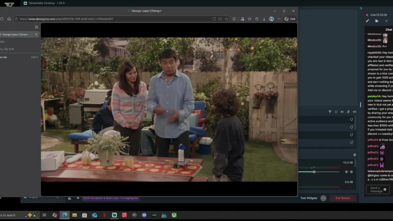The width and height of the screenshot is (393, 221).
Task: Open the events filter funnel icon
Action: tap(330, 112)
